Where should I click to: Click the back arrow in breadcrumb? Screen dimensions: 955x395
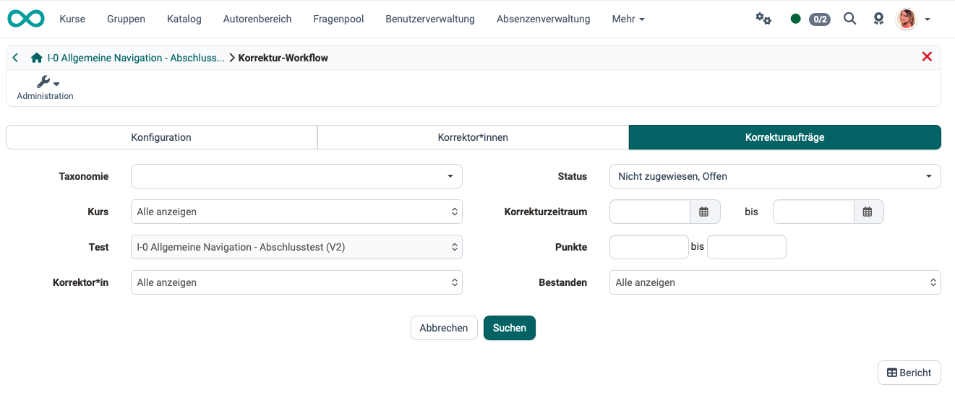point(16,58)
